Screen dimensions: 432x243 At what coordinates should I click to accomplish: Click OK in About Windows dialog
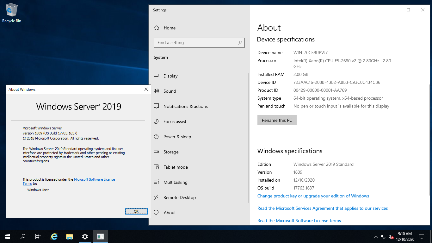coord(136,211)
